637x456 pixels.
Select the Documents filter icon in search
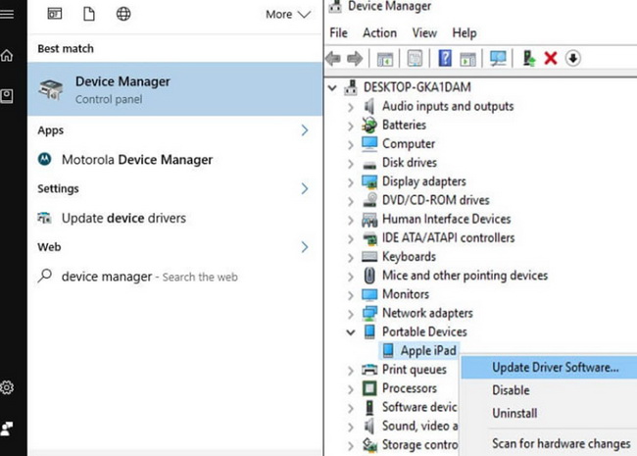(88, 14)
